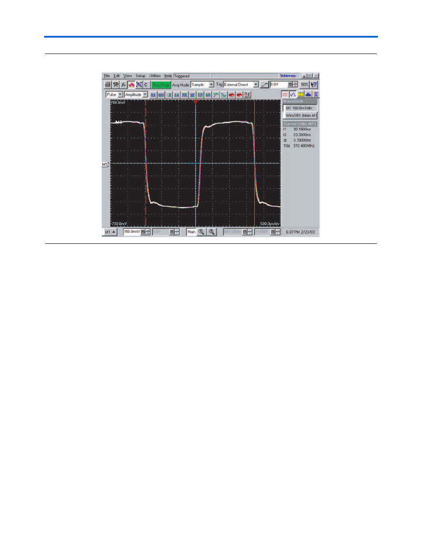The image size is (422, 543).
Task: Click the 50% trigger level button
Action: pos(304,85)
